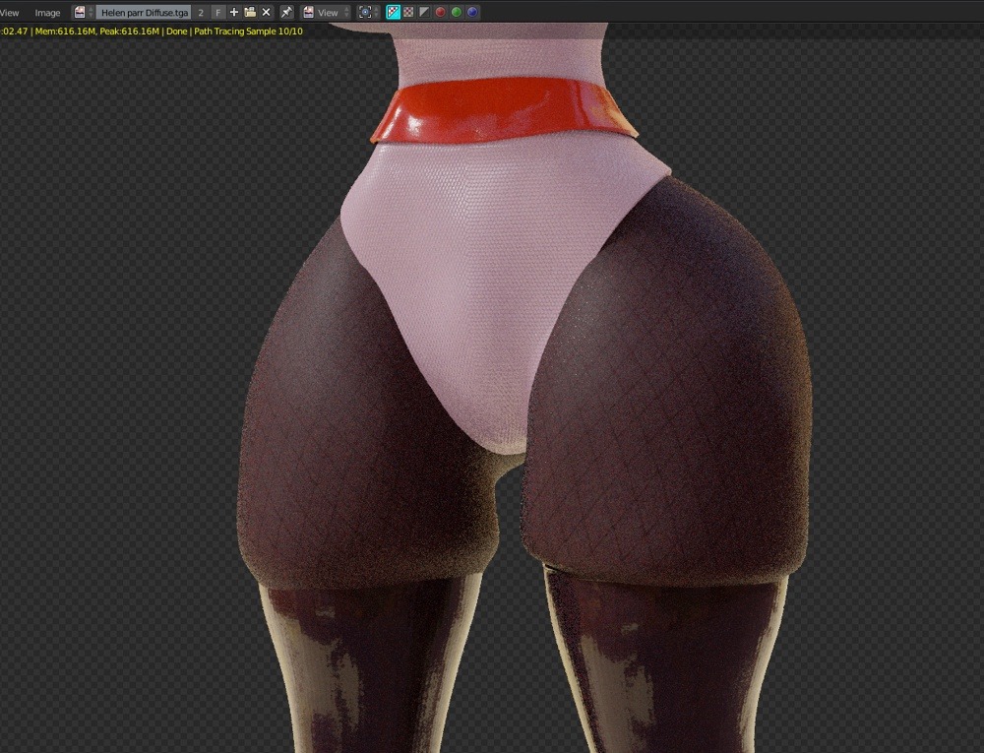984x753 pixels.
Task: Click the Peak:616.16M status text
Action: click(x=129, y=31)
